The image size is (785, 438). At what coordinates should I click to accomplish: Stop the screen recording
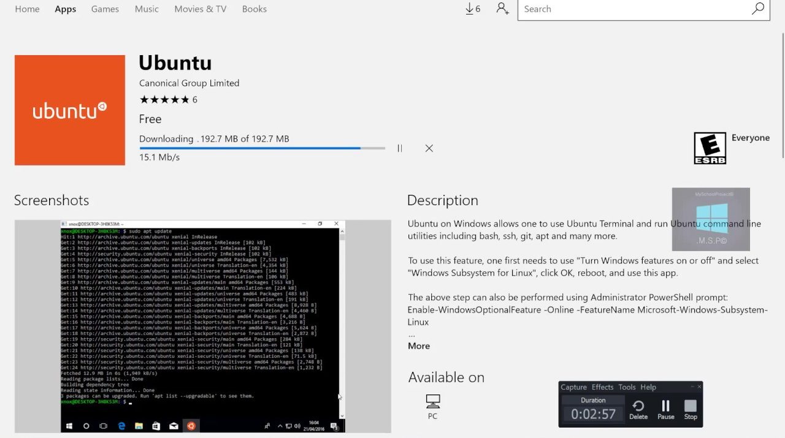691,409
